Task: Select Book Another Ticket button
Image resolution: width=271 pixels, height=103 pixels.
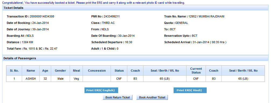Action: (x=152, y=97)
